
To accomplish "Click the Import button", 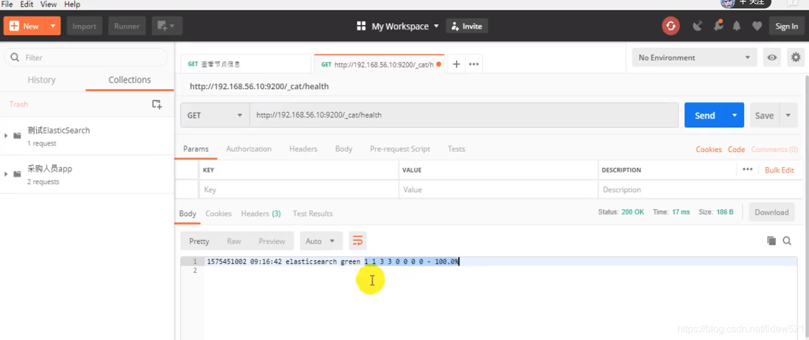I will [x=84, y=26].
